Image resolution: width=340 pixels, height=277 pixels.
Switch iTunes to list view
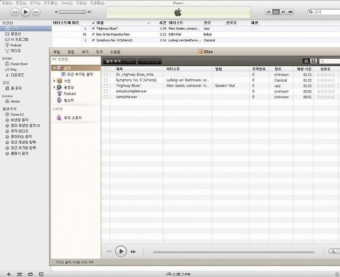coord(269,12)
